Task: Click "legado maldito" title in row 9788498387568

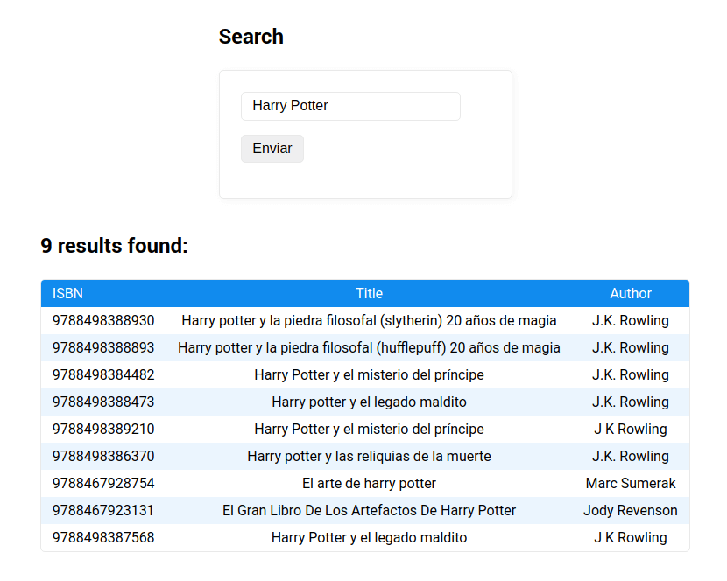Action: point(369,537)
